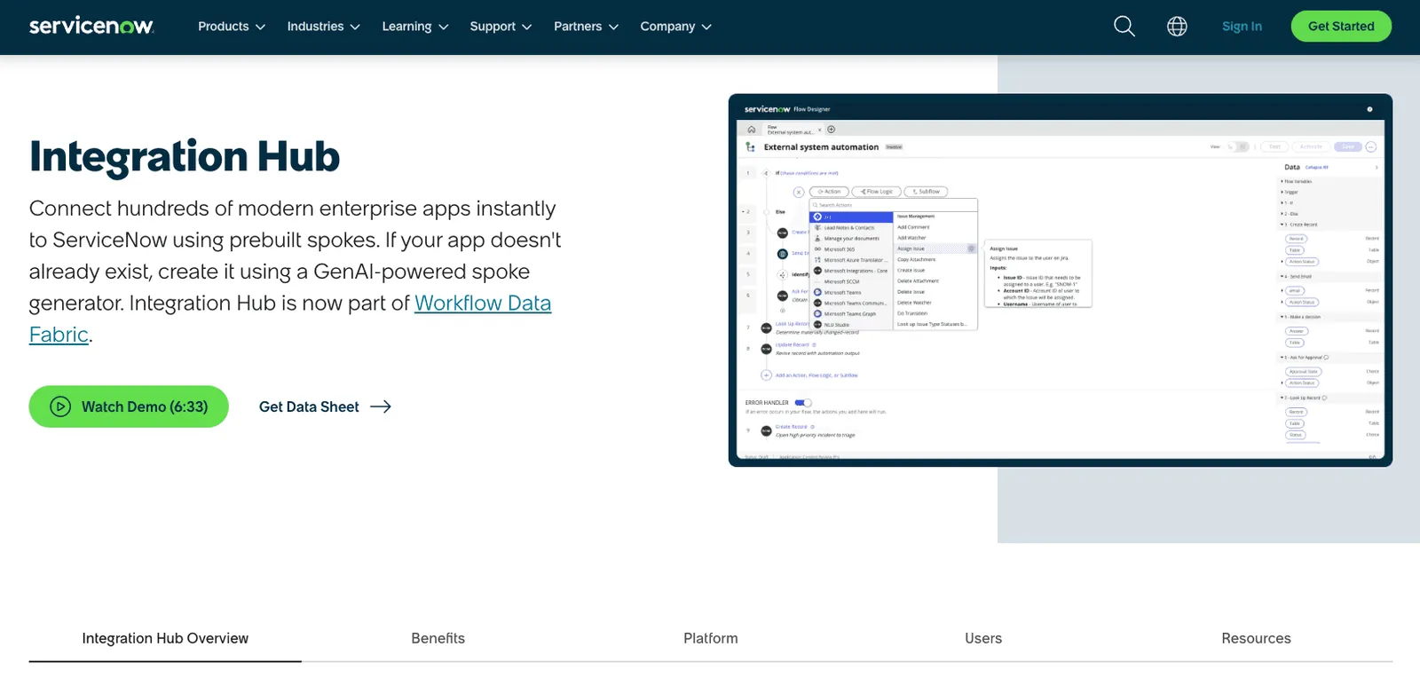Open the Company navigation menu
The height and width of the screenshot is (686, 1420).
tap(676, 27)
